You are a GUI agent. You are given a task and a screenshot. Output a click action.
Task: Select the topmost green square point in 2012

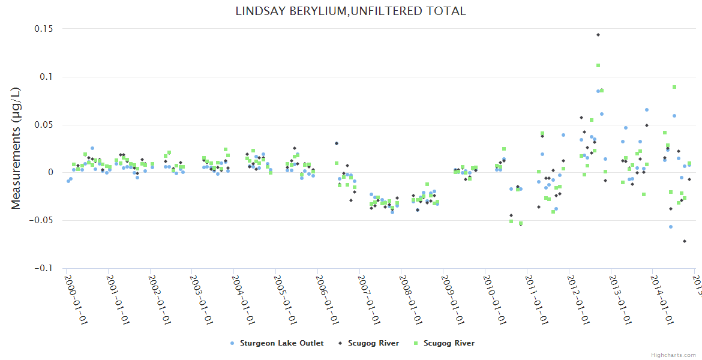tap(598, 65)
